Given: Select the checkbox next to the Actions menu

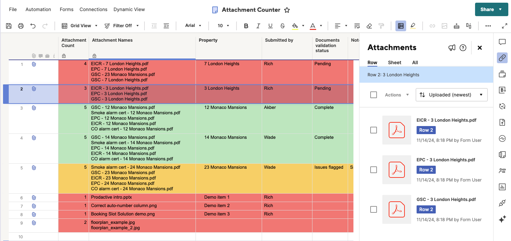Looking at the screenshot, I should 373,95.
